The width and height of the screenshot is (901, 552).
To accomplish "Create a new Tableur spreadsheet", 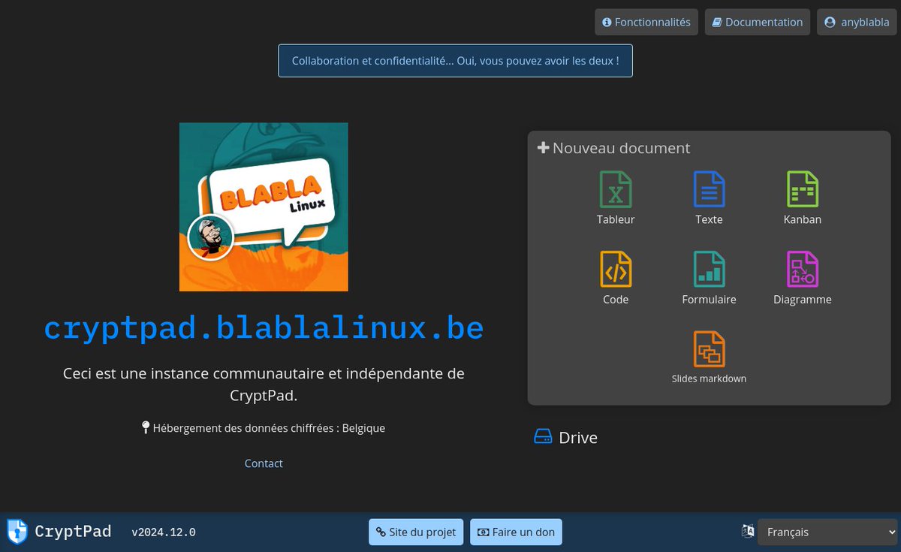I will [x=616, y=198].
